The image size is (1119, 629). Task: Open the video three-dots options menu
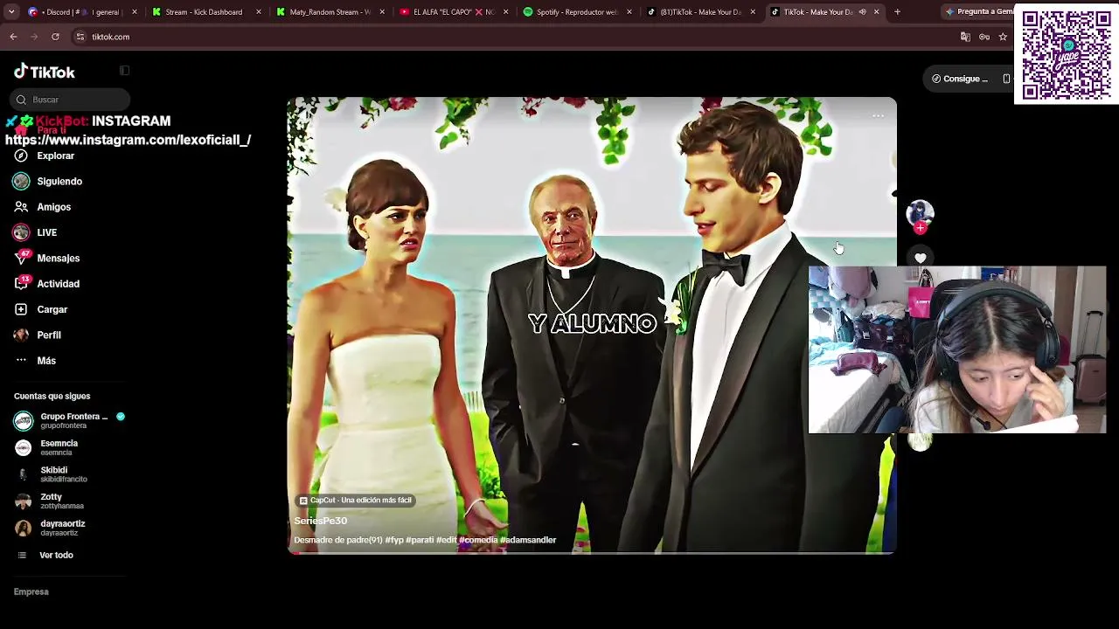pos(878,116)
